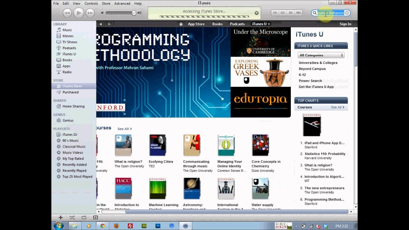Click the search box containing Behavior
The width and height of the screenshot is (409, 230).
(331, 13)
